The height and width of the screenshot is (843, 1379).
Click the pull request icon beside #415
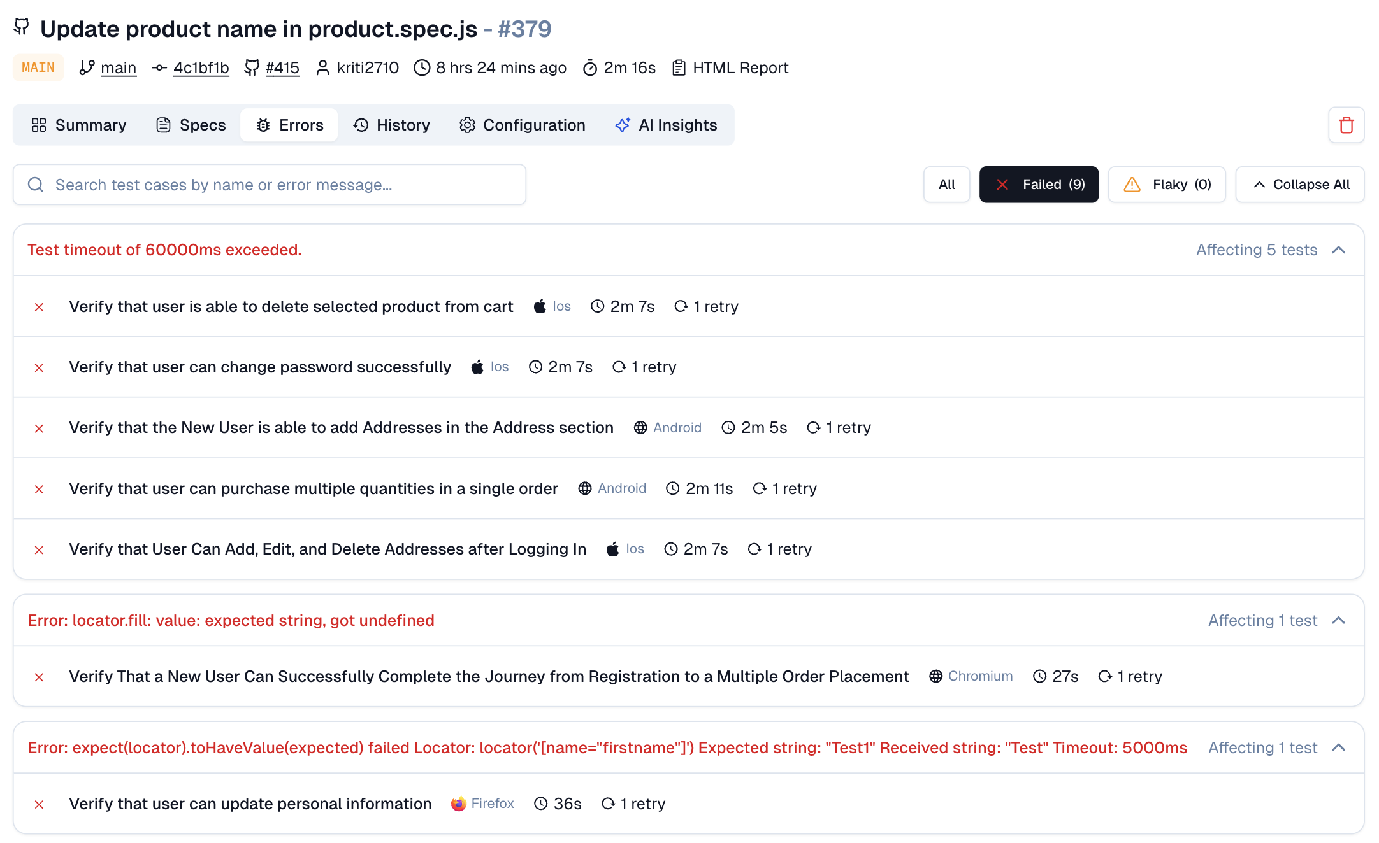(252, 67)
